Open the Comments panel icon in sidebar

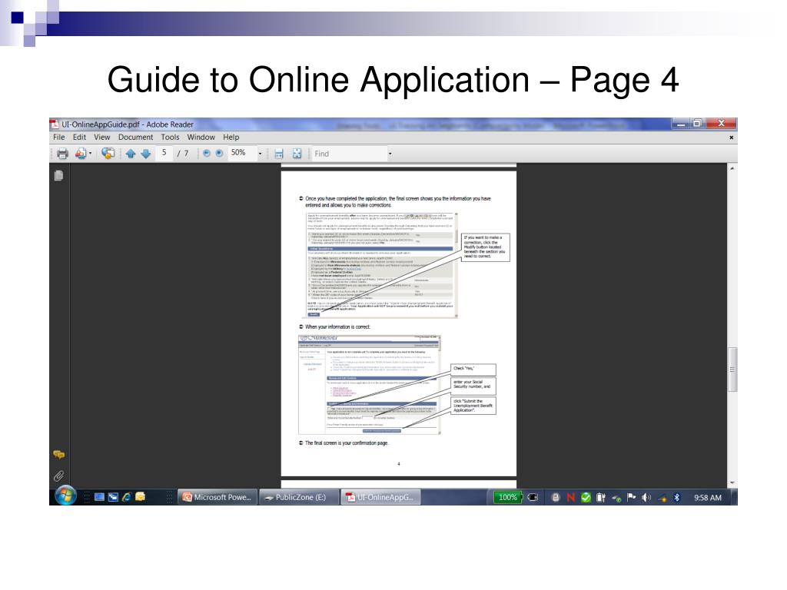58,455
